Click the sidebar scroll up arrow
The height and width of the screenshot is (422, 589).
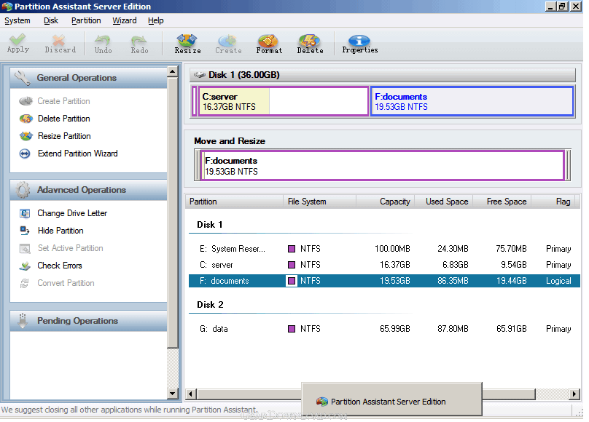tap(173, 71)
